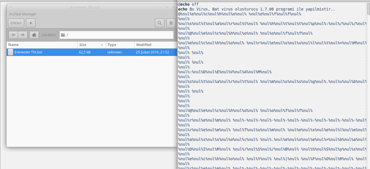370x169 pixels.
Task: Click the 'unknown' type cell
Action: click(114, 52)
